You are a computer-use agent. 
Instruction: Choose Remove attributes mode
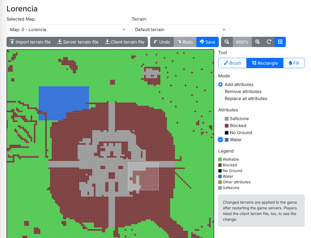(x=220, y=91)
